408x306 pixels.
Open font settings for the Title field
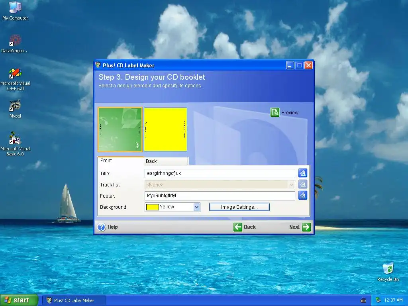[303, 173]
